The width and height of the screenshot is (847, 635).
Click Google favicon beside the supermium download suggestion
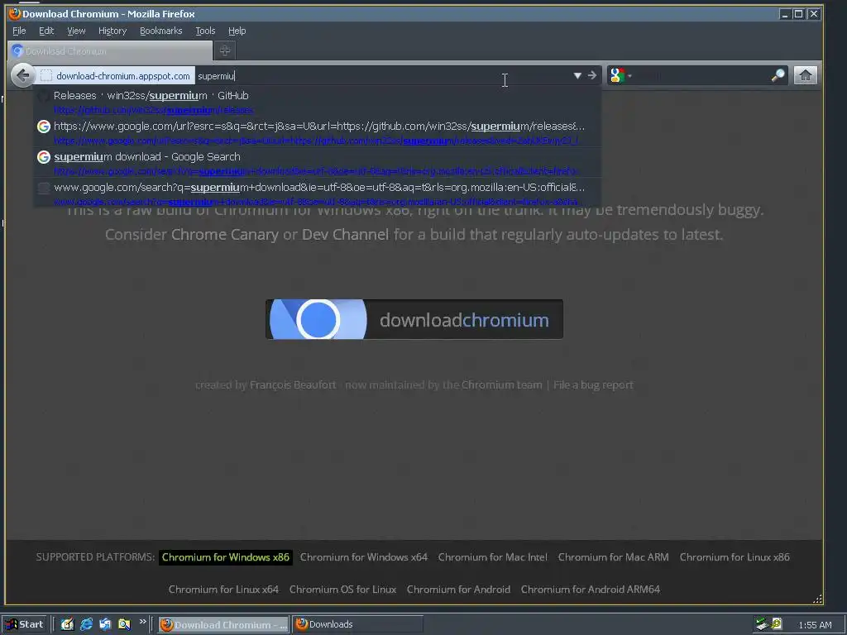pos(44,157)
